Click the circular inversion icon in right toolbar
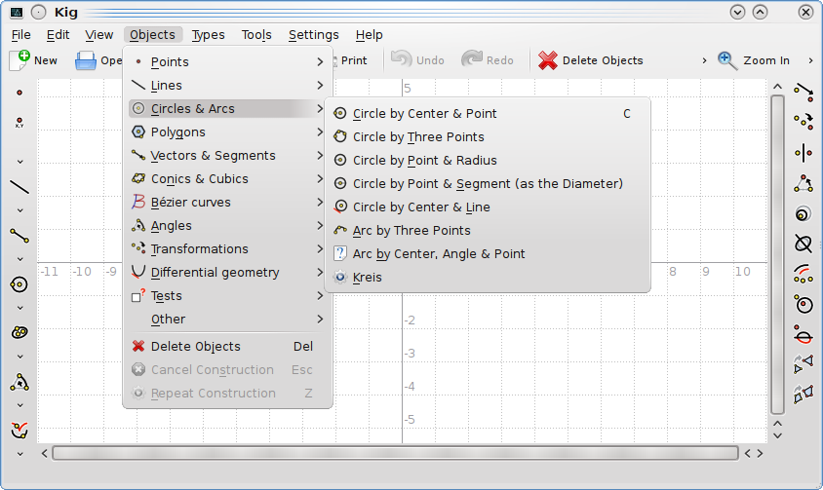 coord(803,304)
